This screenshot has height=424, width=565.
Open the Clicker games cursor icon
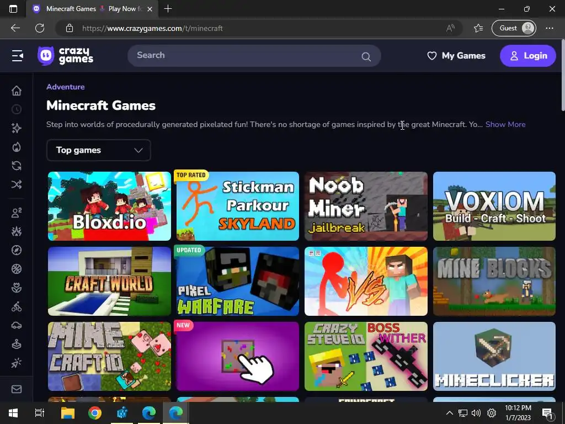click(17, 363)
